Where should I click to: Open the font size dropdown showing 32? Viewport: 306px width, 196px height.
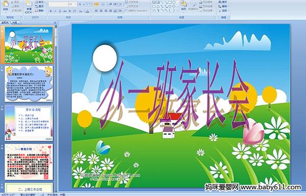(72, 4)
